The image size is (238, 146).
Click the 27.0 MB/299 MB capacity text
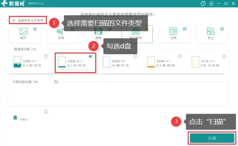[x=165, y=65]
